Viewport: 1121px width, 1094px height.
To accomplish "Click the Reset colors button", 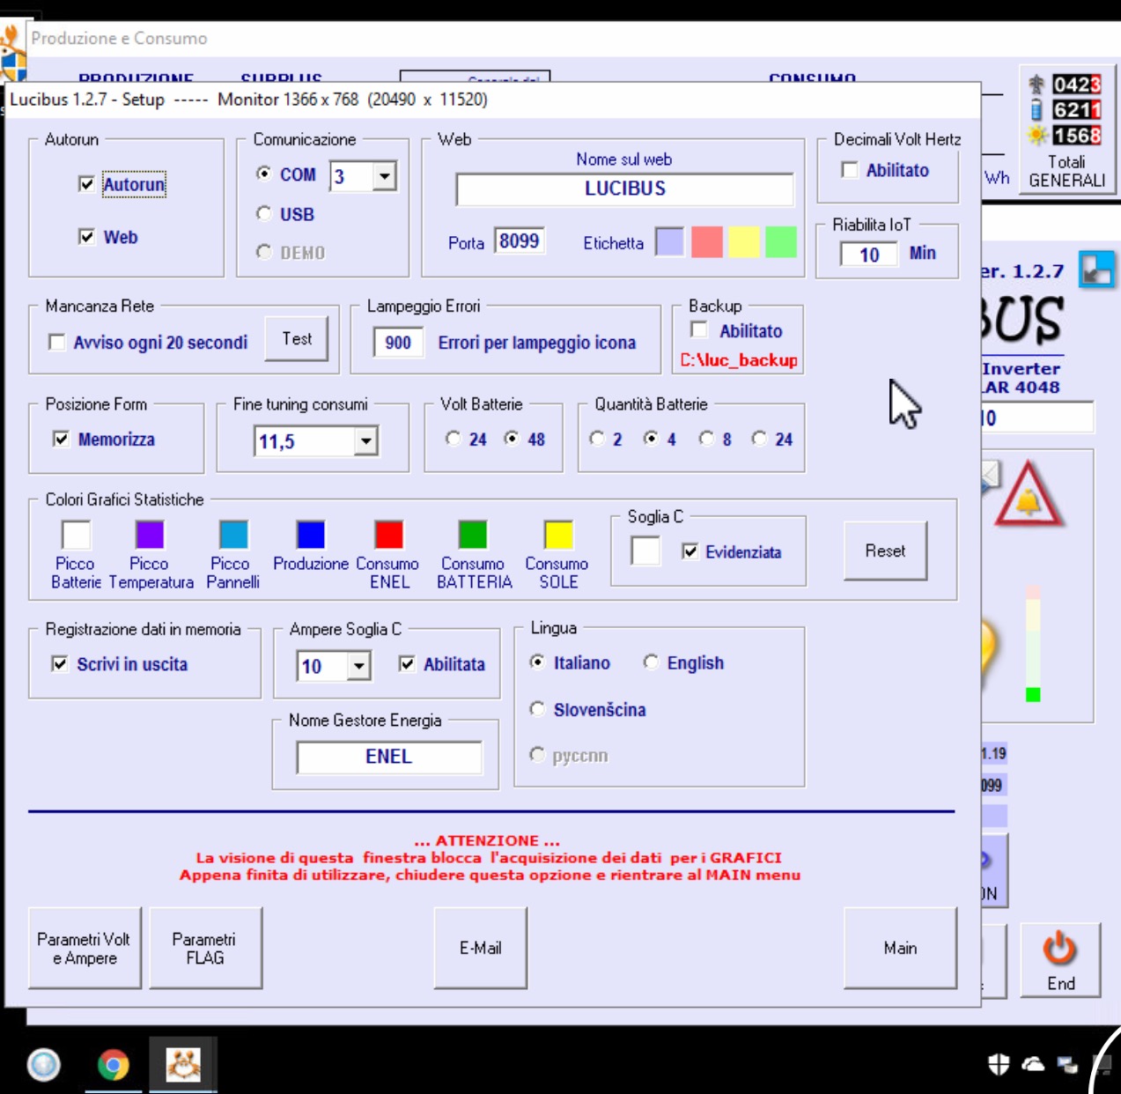I will (885, 551).
